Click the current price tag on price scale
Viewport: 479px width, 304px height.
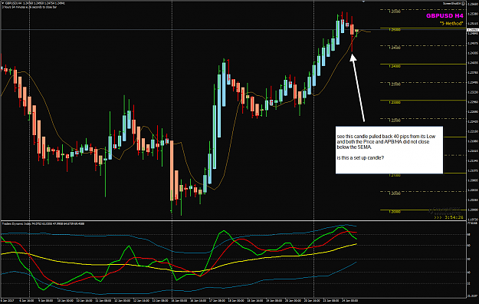click(x=473, y=30)
